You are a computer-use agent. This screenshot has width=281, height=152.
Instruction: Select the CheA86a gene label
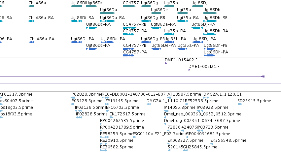(37, 3)
